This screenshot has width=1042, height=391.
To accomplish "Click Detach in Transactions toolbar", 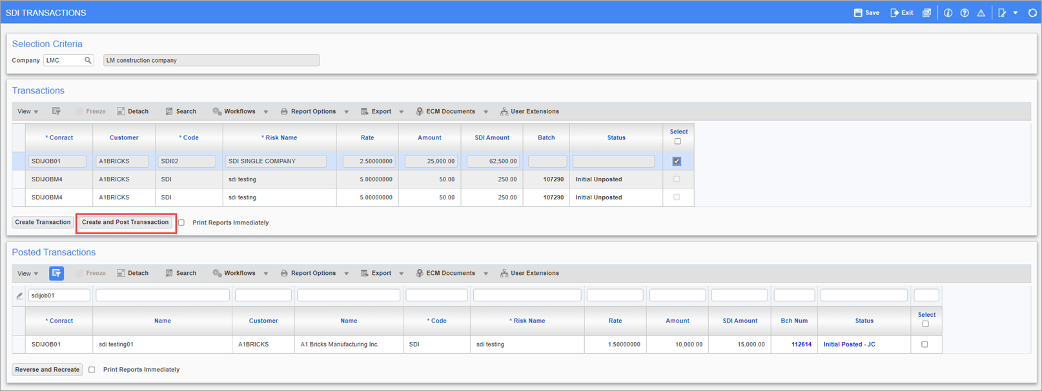I will tap(132, 112).
